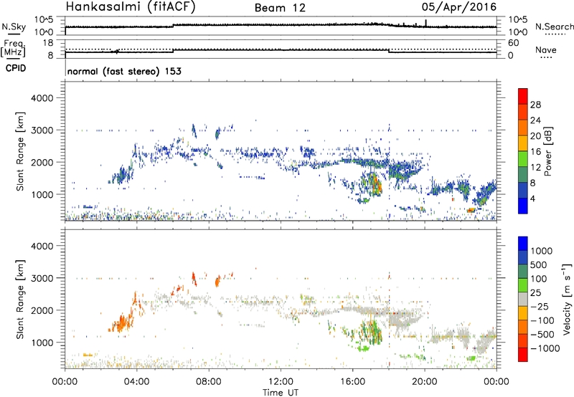Click the −1000 label on the velocity scale
This screenshot has height=397, width=574.
tap(545, 348)
